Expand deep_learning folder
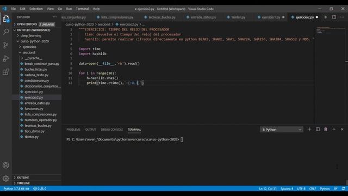The width and height of the screenshot is (348, 196). [36, 35]
